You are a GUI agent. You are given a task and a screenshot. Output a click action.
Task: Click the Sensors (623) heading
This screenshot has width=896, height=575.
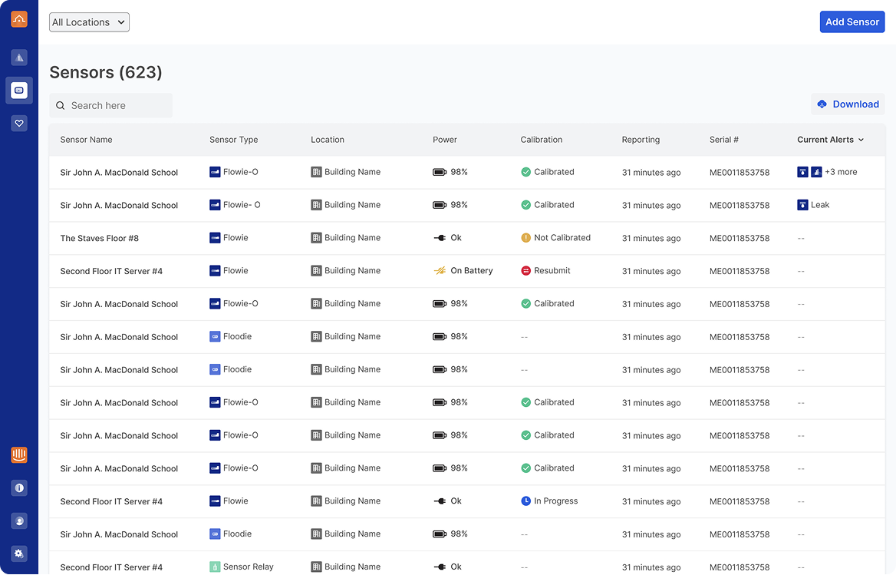point(106,73)
